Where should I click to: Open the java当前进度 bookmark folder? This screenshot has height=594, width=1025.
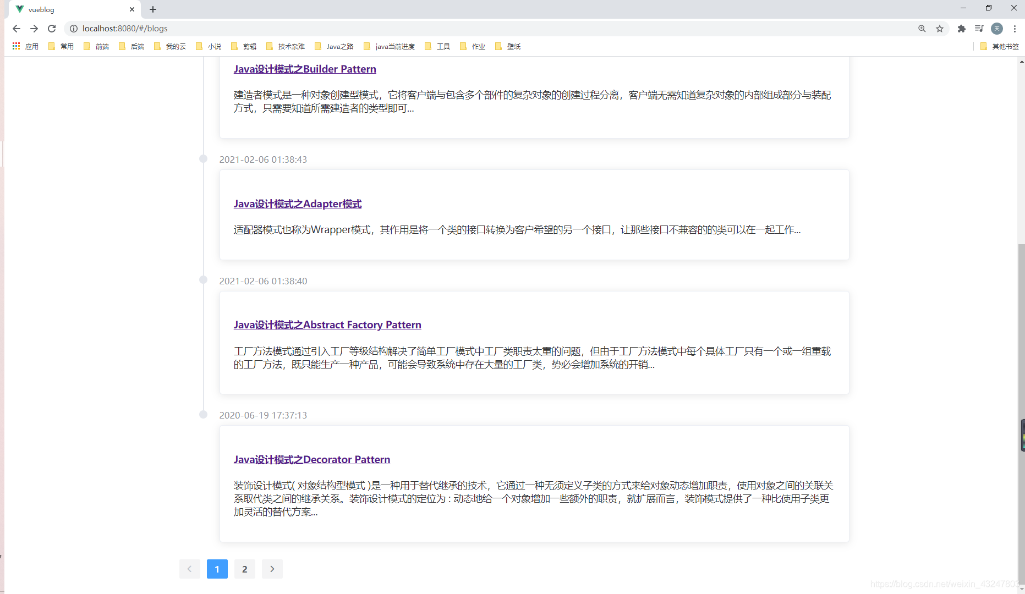390,46
